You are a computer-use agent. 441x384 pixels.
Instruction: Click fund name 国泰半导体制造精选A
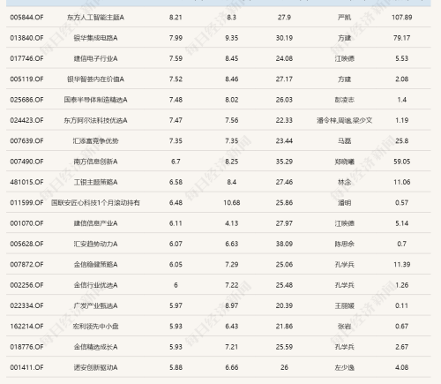(x=95, y=100)
